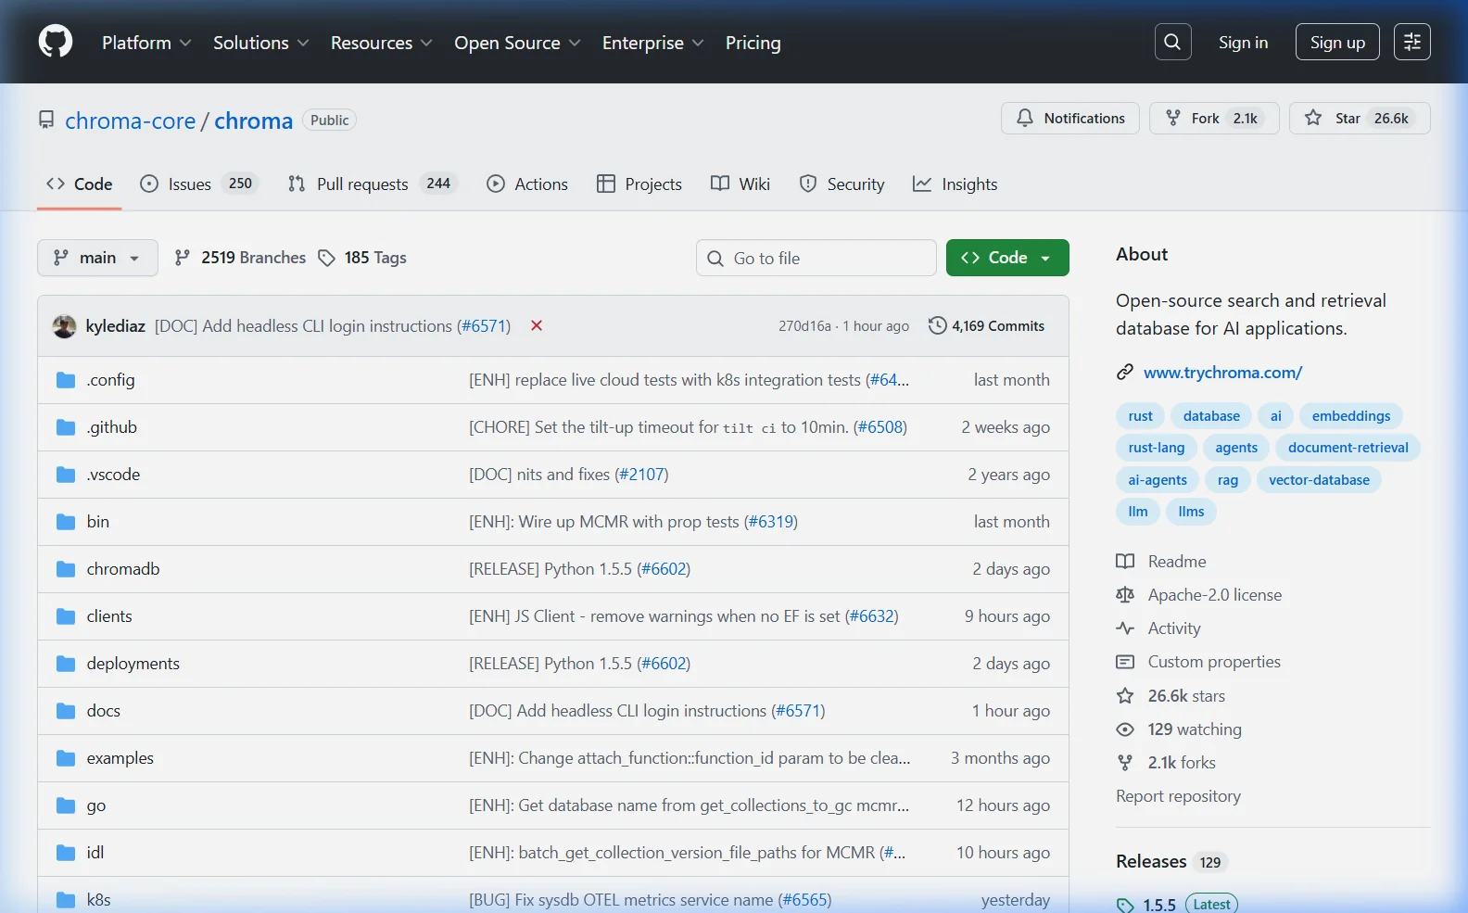1468x913 pixels.
Task: Click the idl folder icon
Action: tap(65, 853)
